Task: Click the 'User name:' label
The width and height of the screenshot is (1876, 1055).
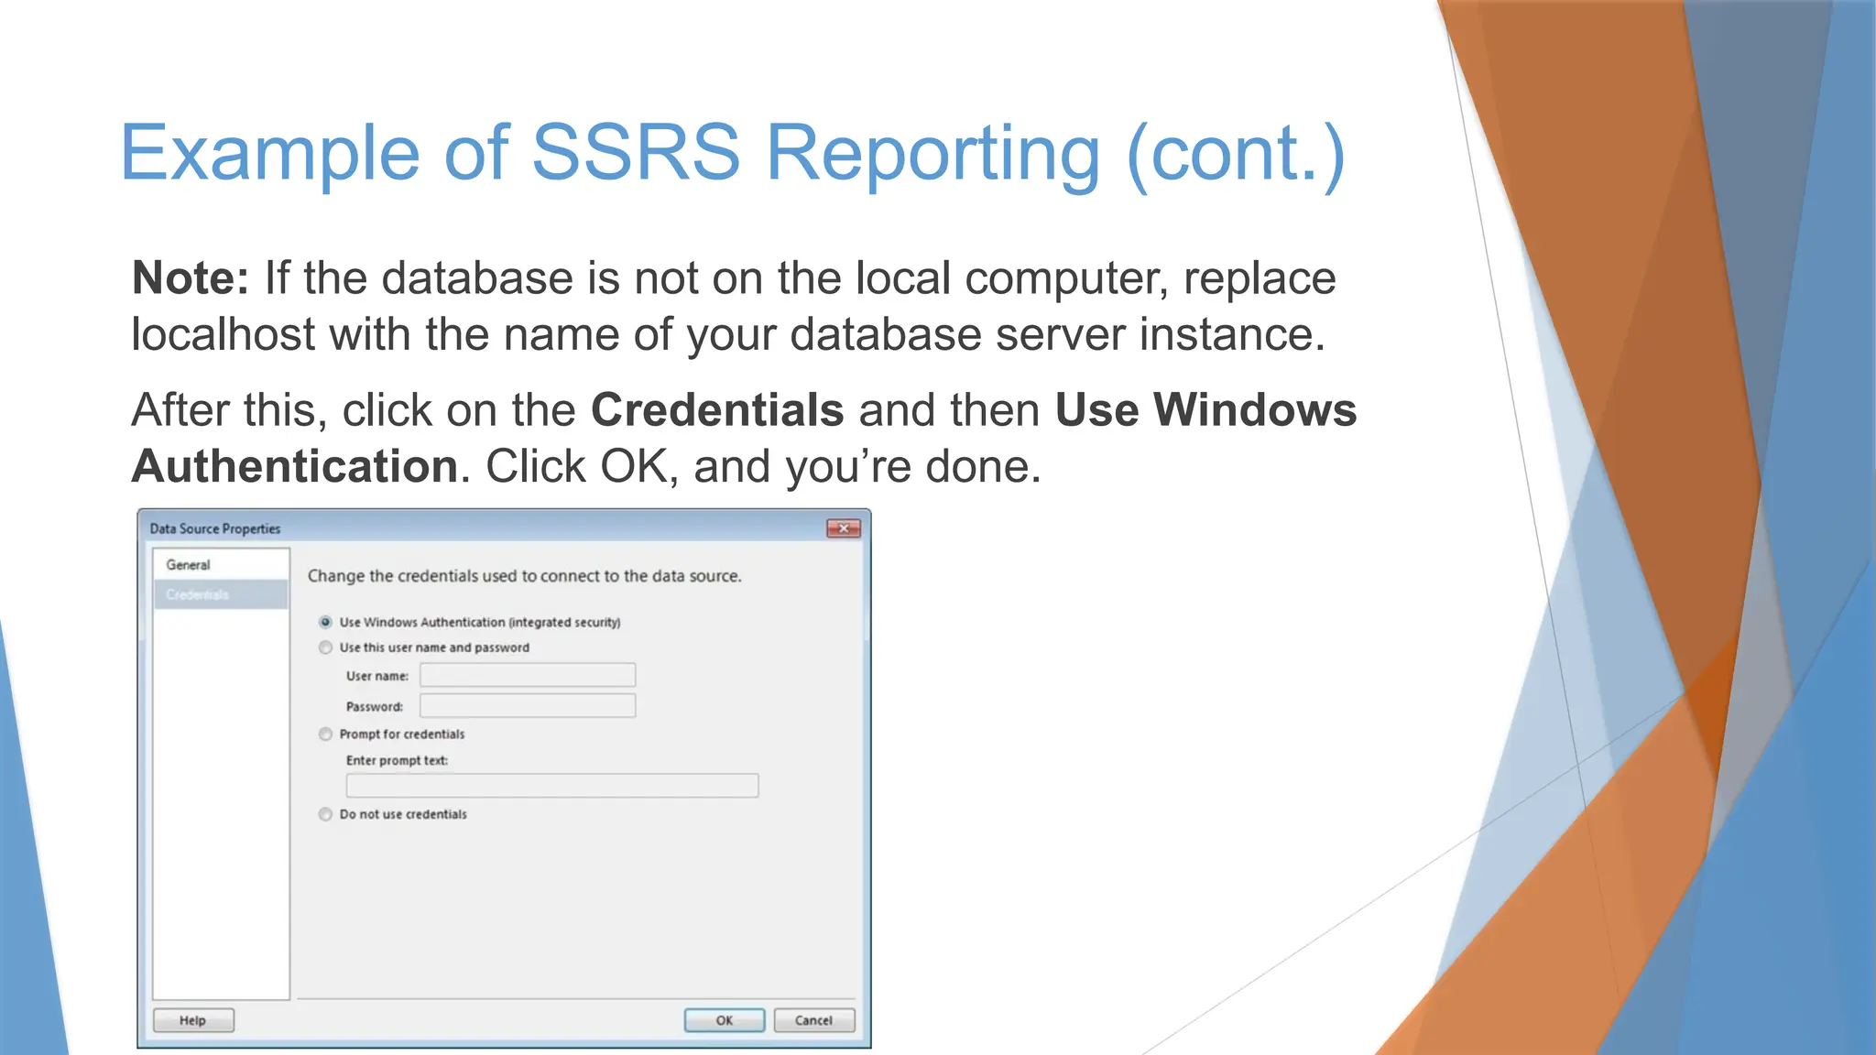Action: 377,676
